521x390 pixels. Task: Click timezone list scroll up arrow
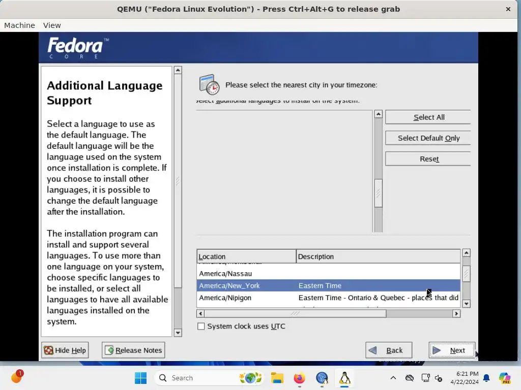pos(466,253)
